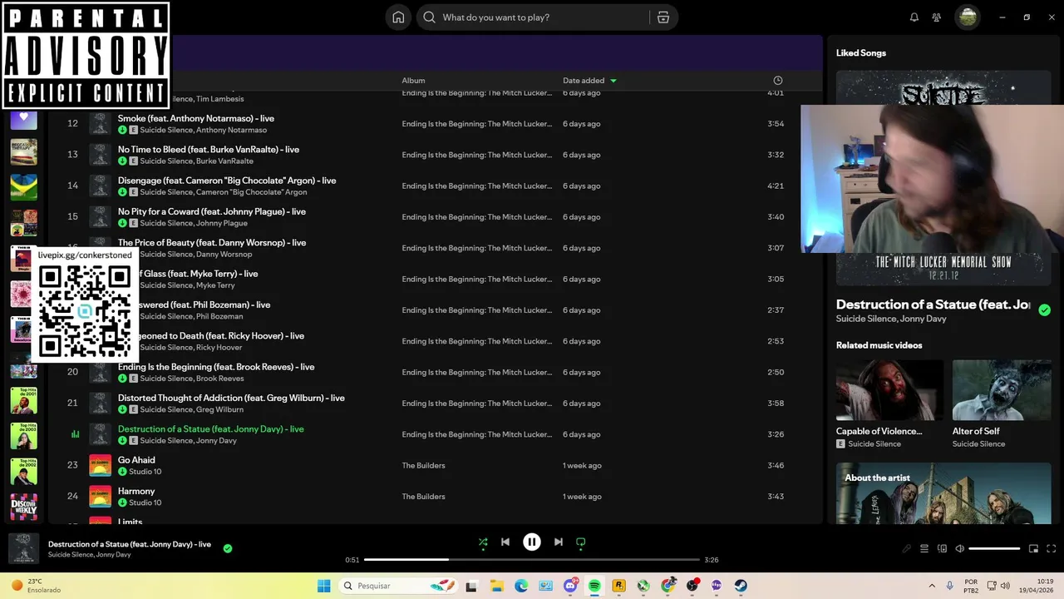Open Alter of Self music video

click(x=1002, y=405)
